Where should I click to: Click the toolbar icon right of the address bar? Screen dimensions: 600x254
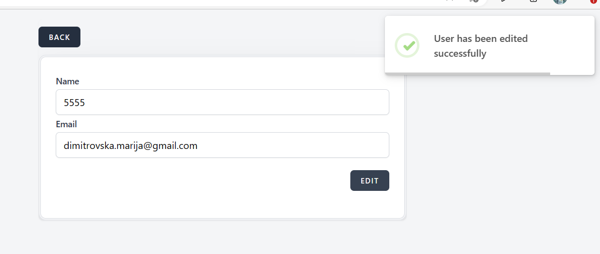click(504, 1)
